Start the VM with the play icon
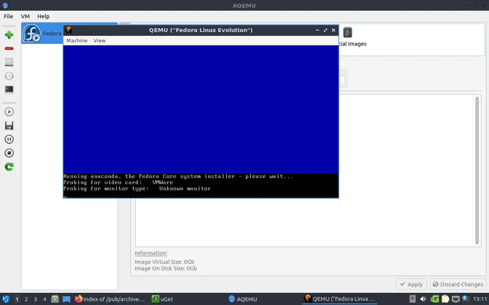Image resolution: width=489 pixels, height=305 pixels. 9,112
